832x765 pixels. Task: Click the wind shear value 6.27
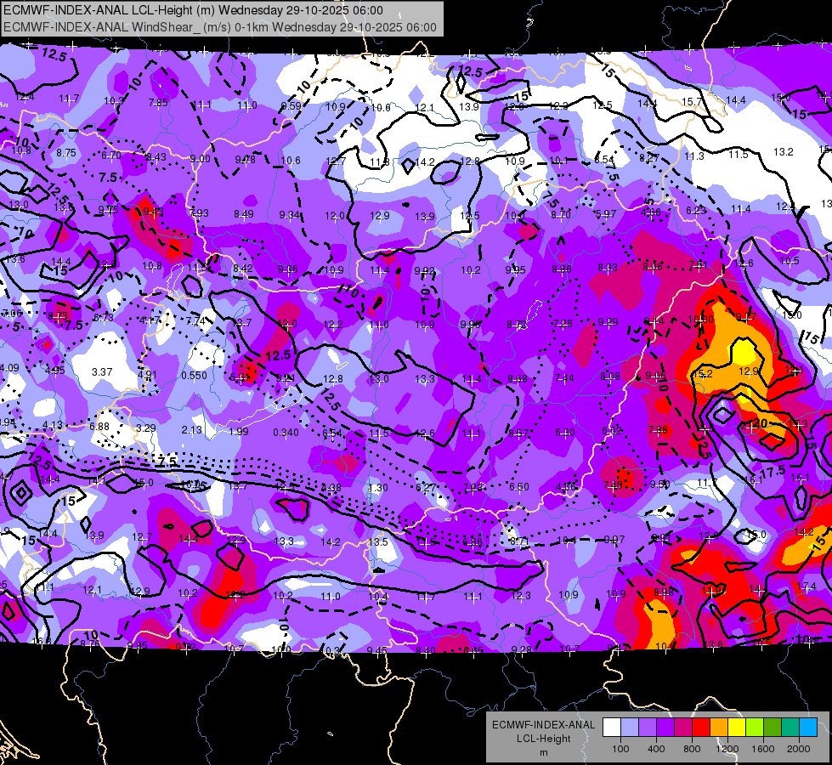coord(426,487)
